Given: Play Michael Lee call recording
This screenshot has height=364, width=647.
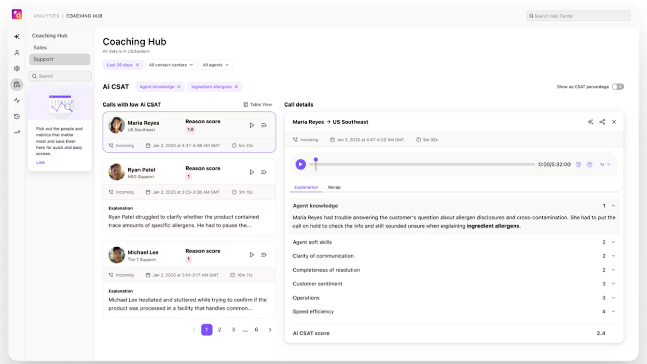Looking at the screenshot, I should point(252,255).
